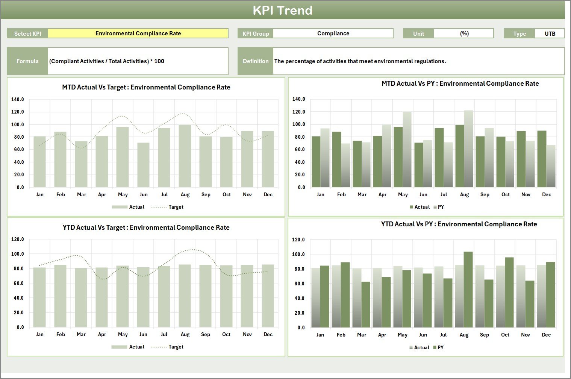The image size is (571, 379).
Task: Select the Definition text cell
Action: pos(418,61)
